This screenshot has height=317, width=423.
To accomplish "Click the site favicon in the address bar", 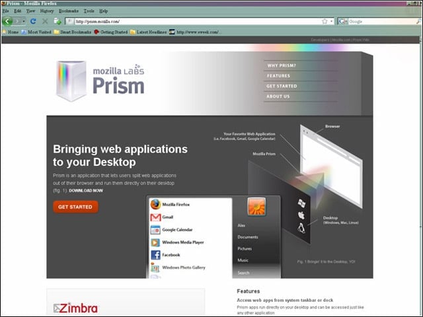I will [70, 21].
